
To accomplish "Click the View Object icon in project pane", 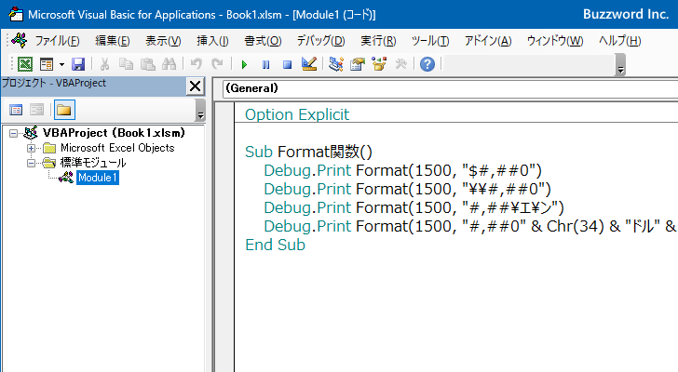I will (36, 110).
